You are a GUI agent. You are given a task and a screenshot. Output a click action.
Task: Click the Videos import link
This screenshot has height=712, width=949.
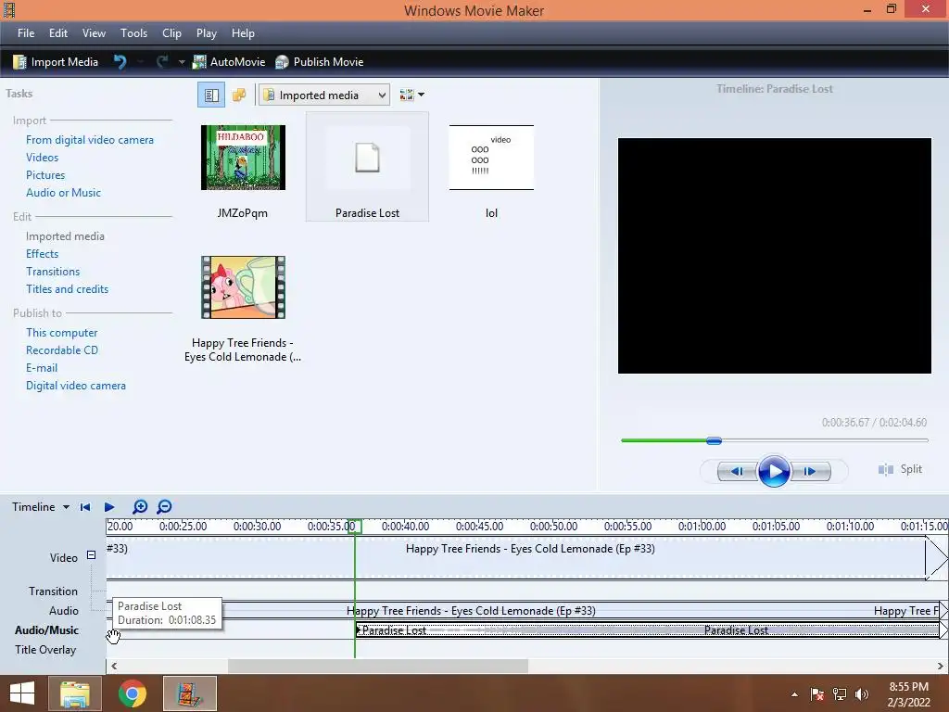click(43, 158)
